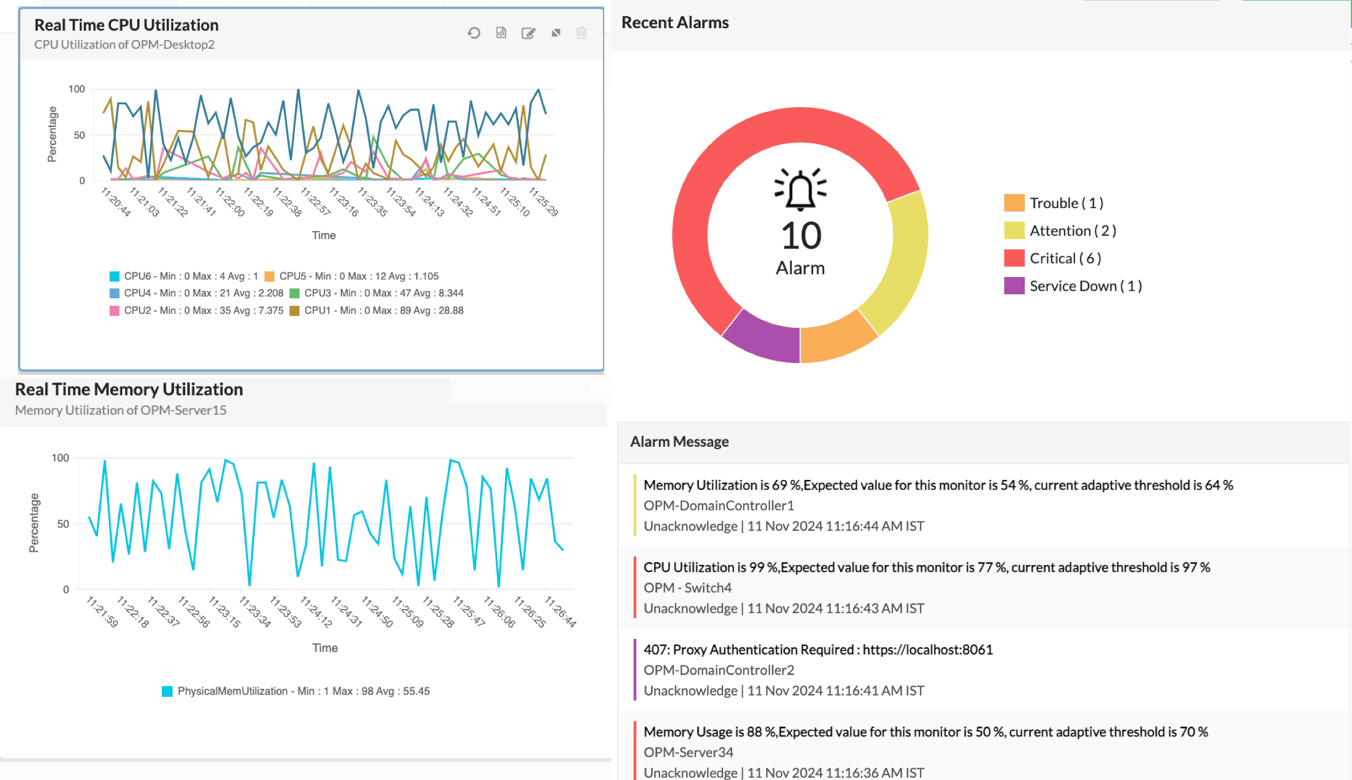Toggle CPU1 series in chart legend
Screen dimensions: 1352x780
pyautogui.click(x=377, y=311)
